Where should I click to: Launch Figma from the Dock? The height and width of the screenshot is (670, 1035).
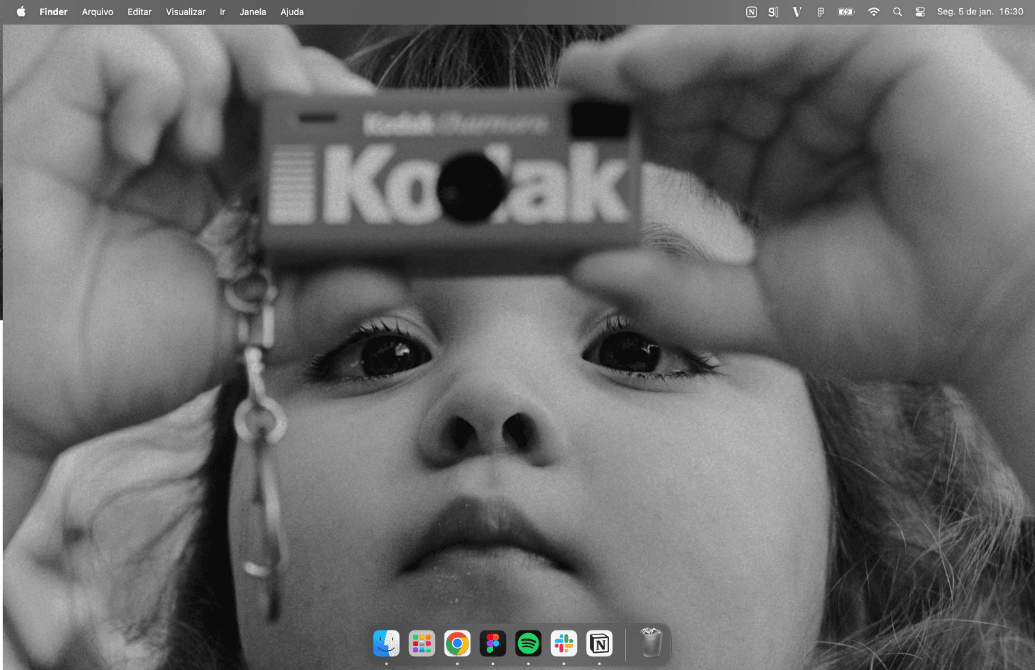[x=492, y=643]
